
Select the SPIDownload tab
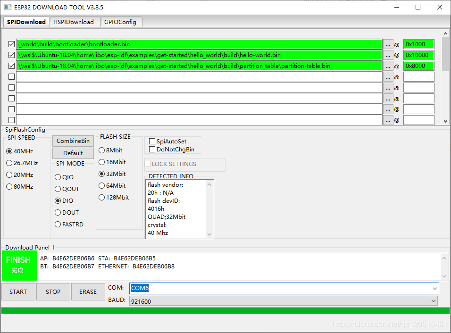tap(26, 22)
